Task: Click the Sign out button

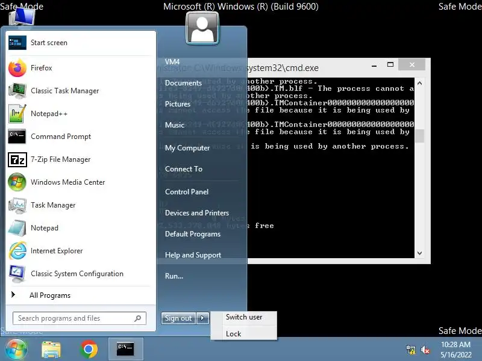Action: 178,318
